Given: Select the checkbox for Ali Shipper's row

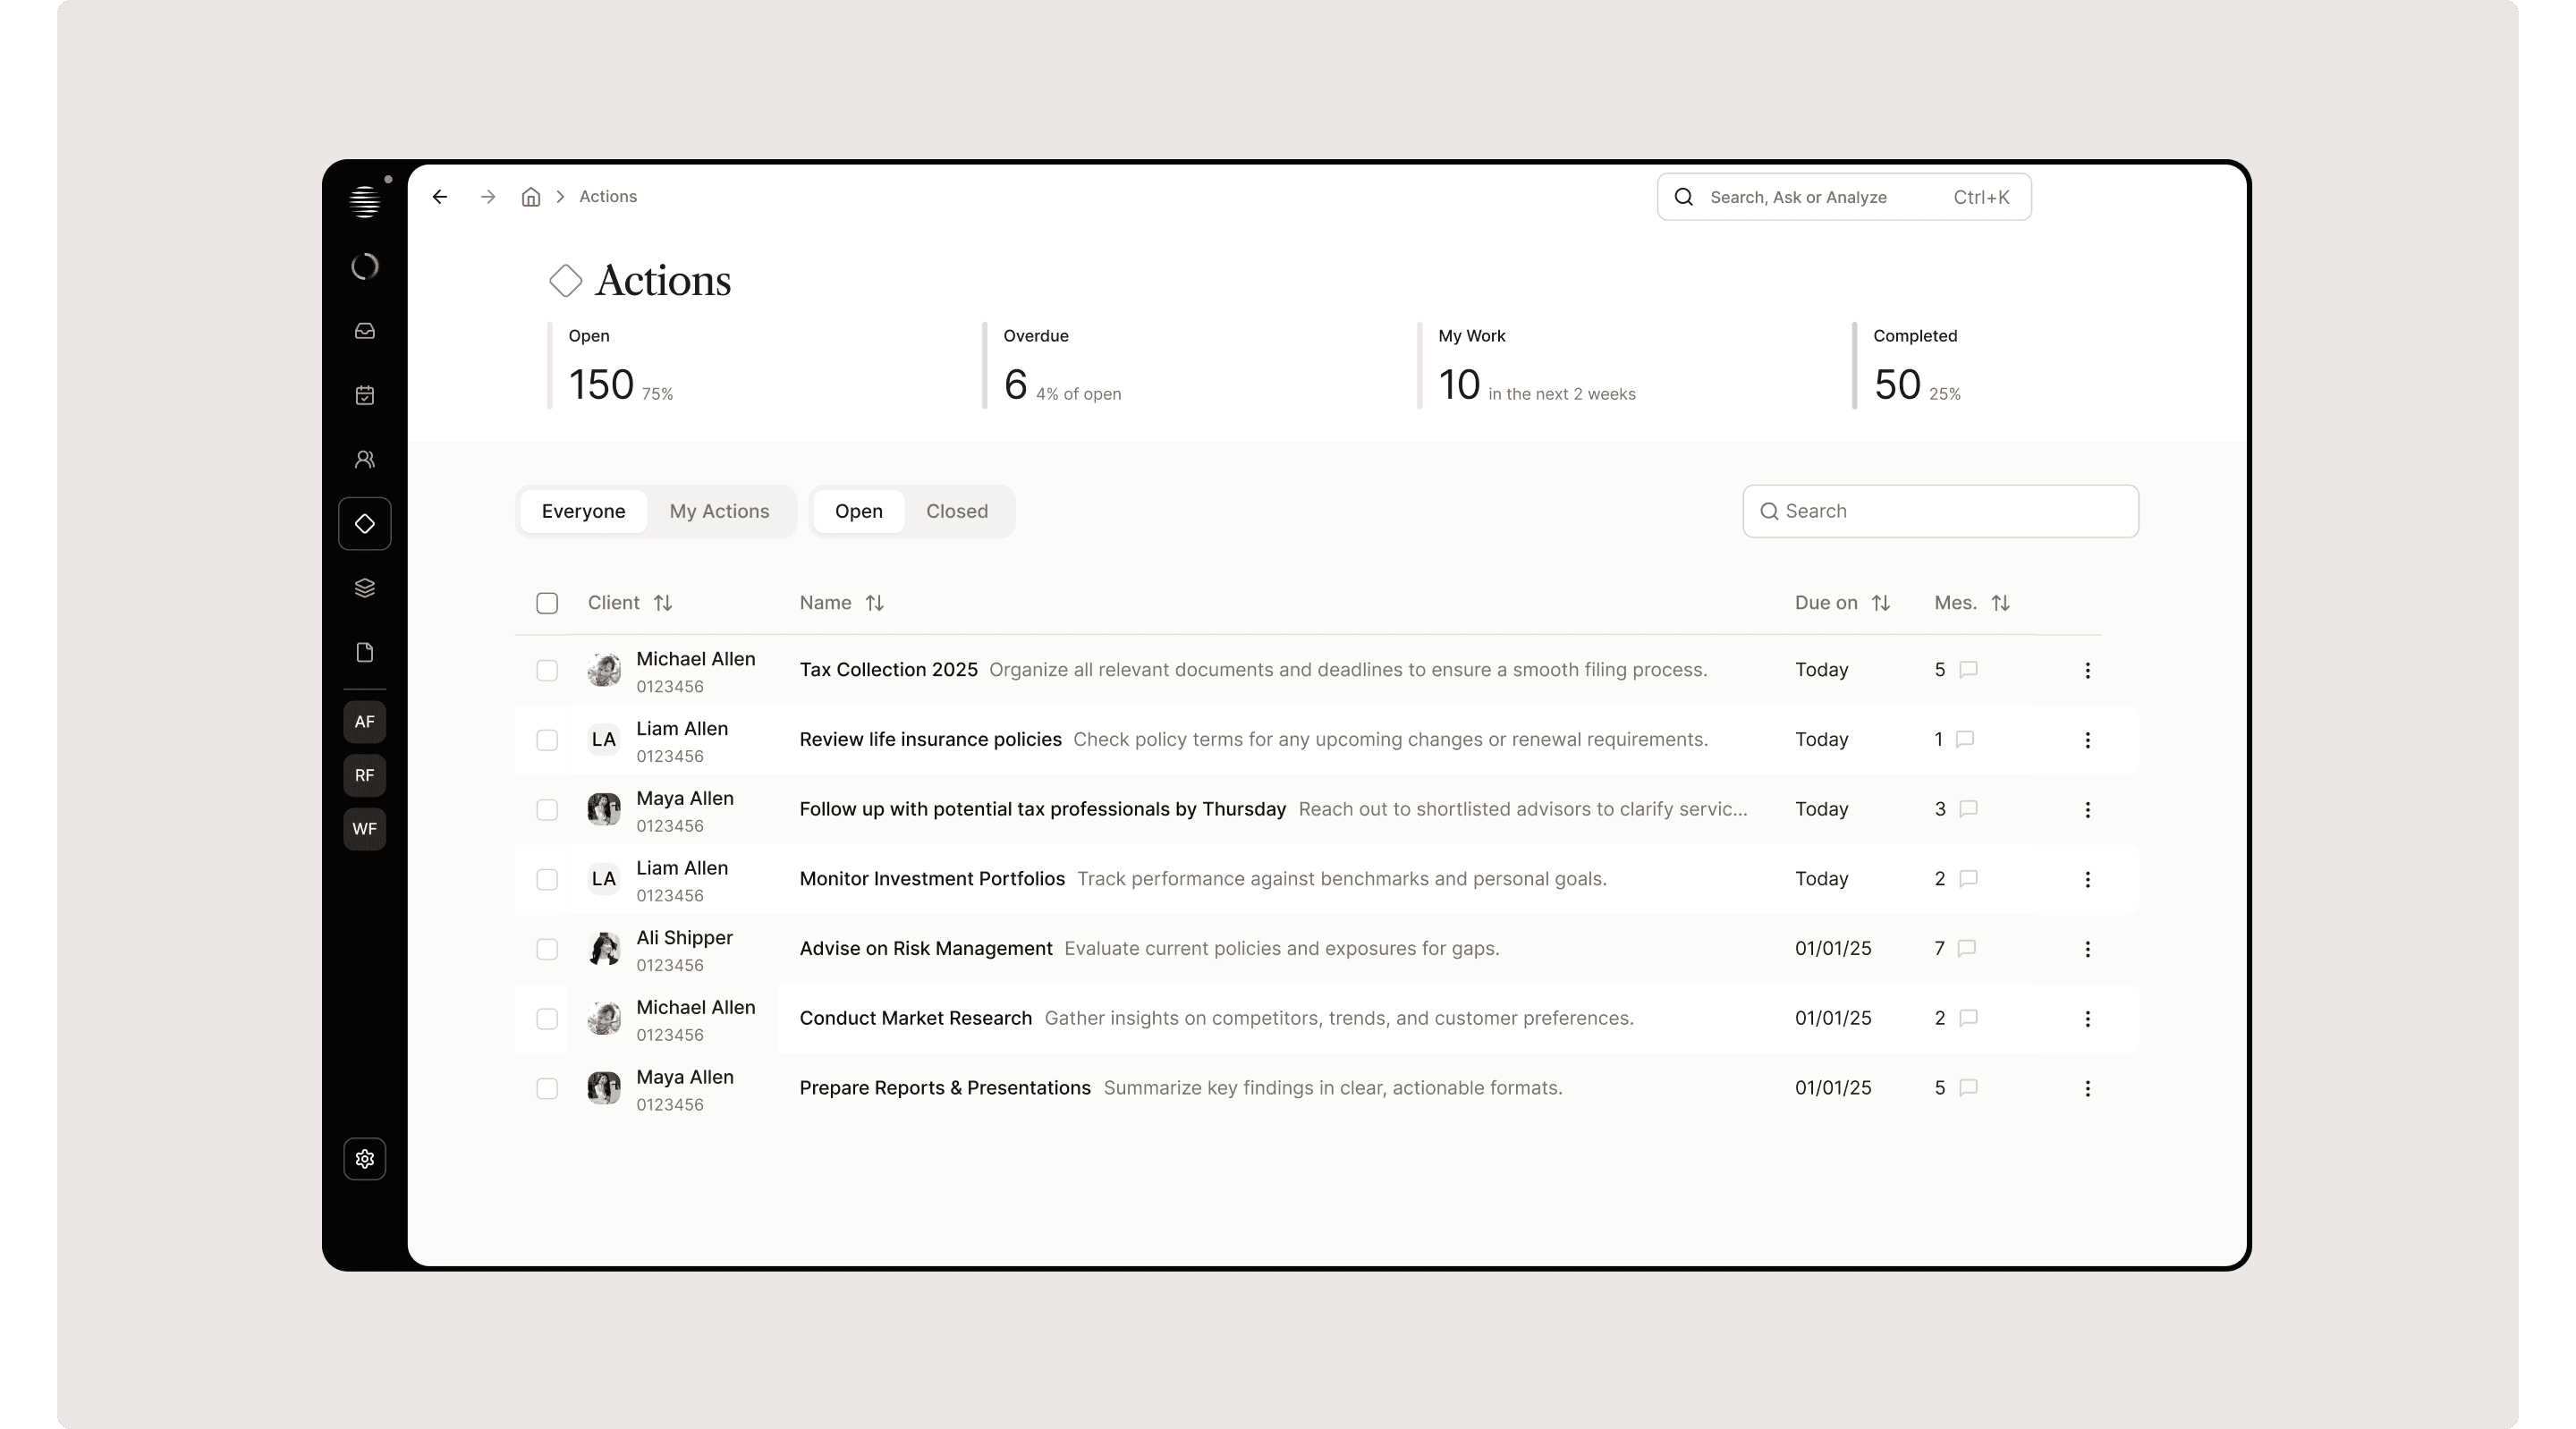Looking at the screenshot, I should pyautogui.click(x=547, y=949).
